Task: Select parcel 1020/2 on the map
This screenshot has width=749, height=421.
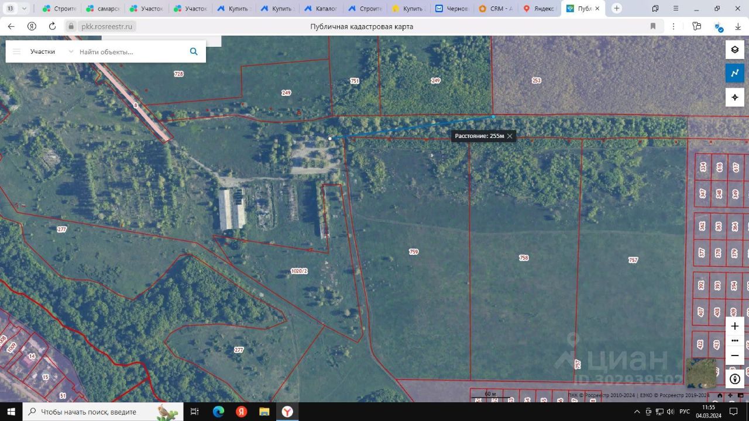Action: point(299,271)
